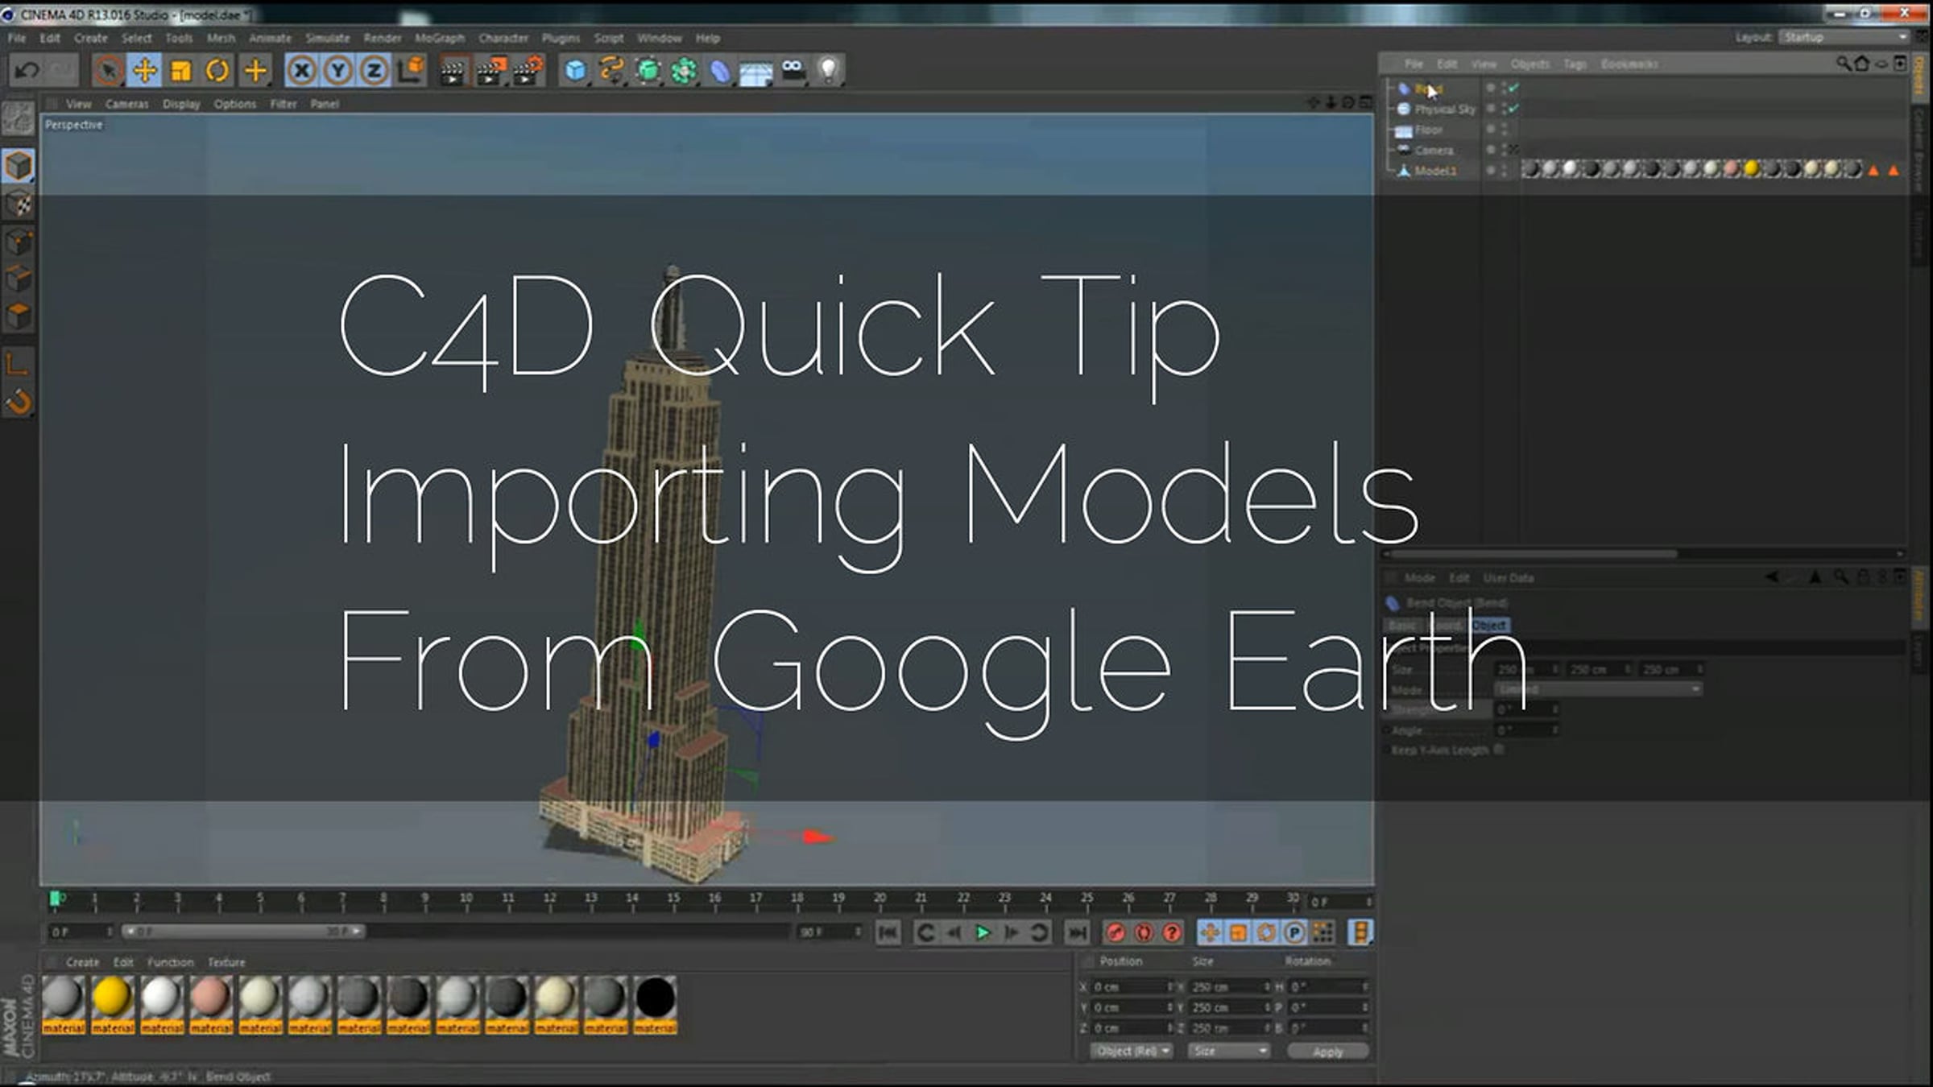1933x1087 pixels.
Task: Open the material manager Texture menu
Action: [226, 962]
